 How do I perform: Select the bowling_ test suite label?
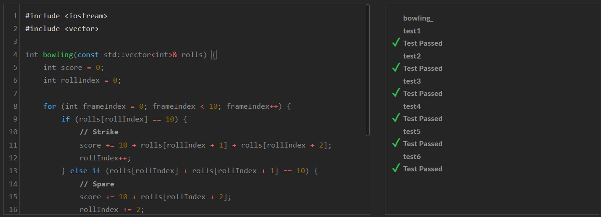click(418, 18)
